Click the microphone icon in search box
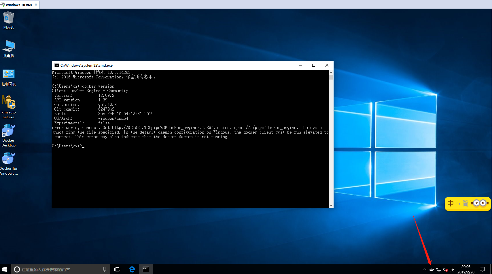This screenshot has width=492, height=274. pos(104,269)
